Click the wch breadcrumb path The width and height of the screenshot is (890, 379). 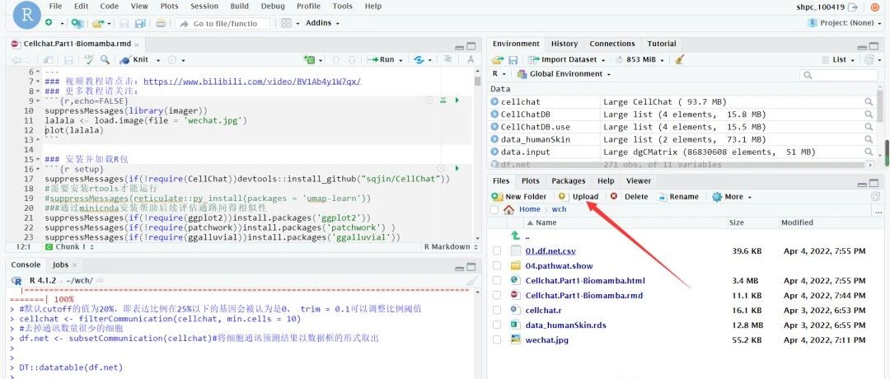[559, 209]
